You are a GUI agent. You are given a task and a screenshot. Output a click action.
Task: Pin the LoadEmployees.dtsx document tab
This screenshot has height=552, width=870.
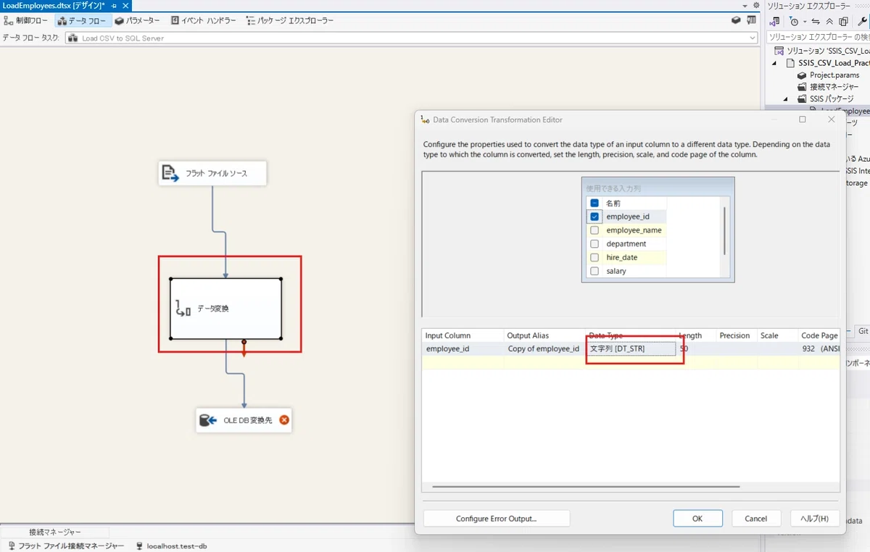[x=114, y=5]
